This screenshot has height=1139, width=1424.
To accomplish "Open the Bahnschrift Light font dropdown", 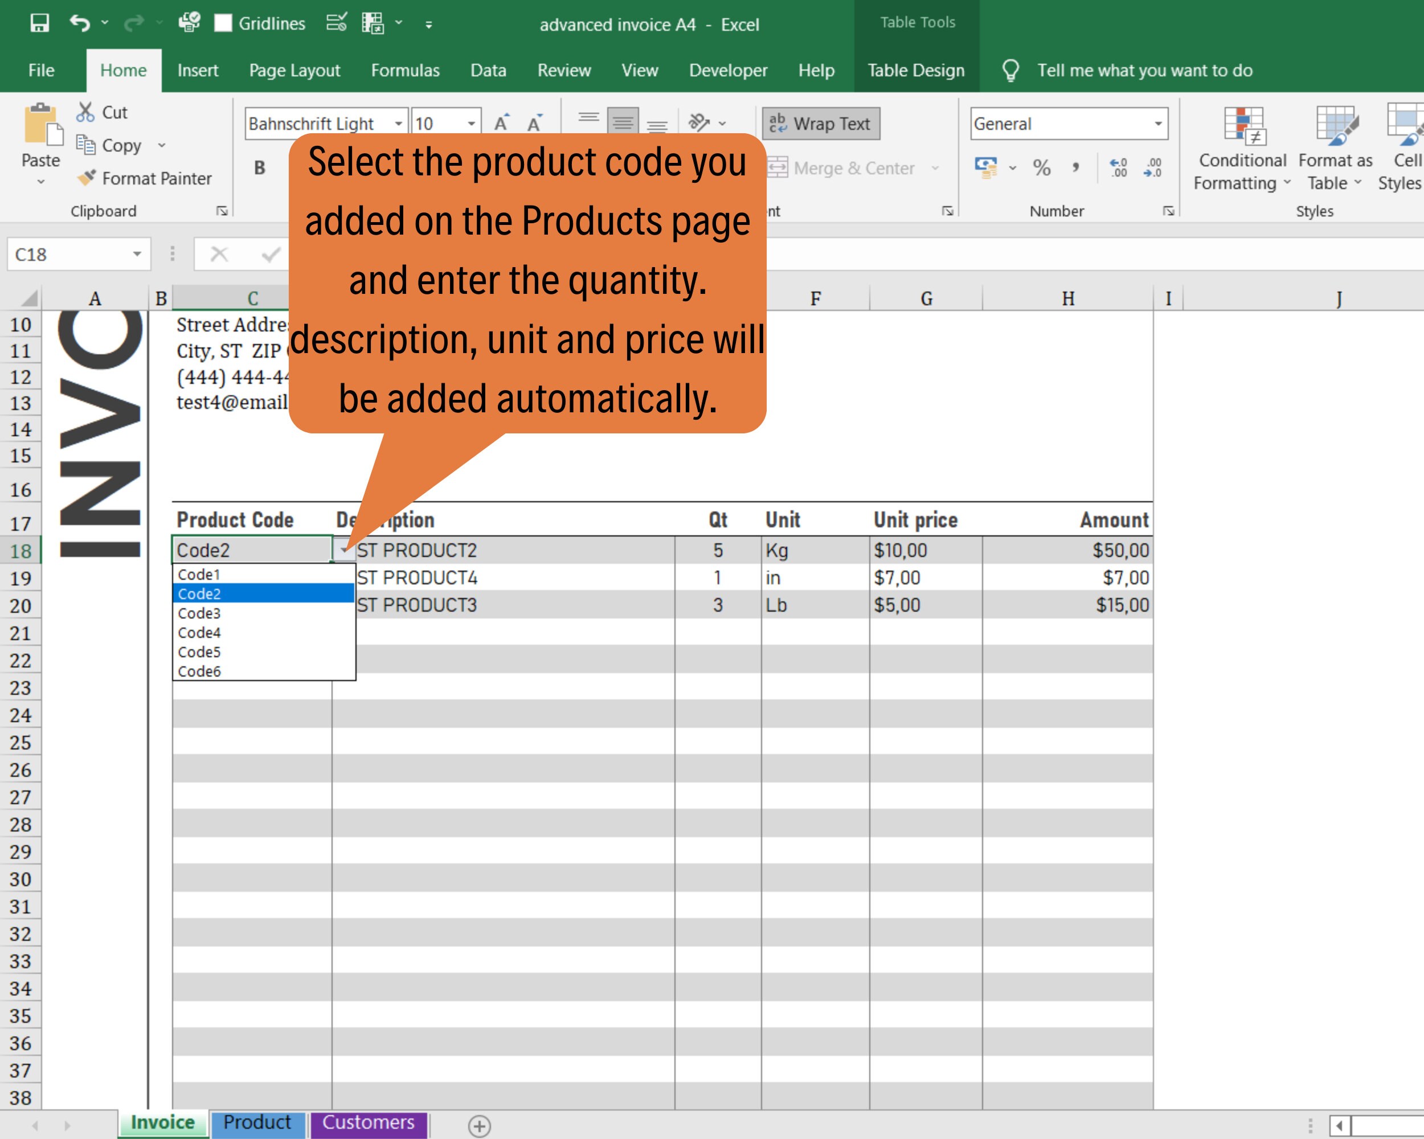I will (398, 123).
